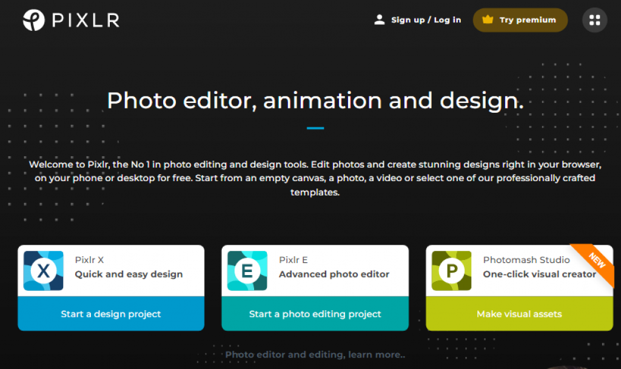Viewport: 621px width, 369px height.
Task: Click 'Quick and easy design' text
Action: pos(129,274)
